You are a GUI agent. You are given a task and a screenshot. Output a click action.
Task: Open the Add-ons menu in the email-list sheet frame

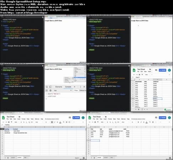[124, 119]
